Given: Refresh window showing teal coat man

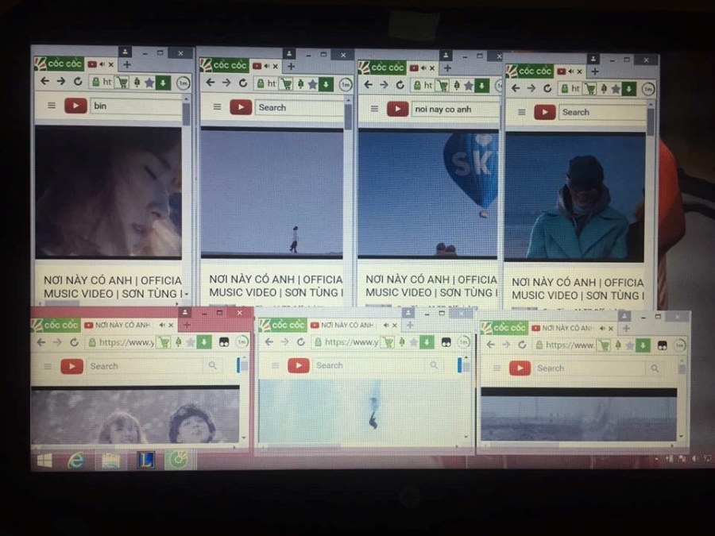Looking at the screenshot, I should point(547,88).
